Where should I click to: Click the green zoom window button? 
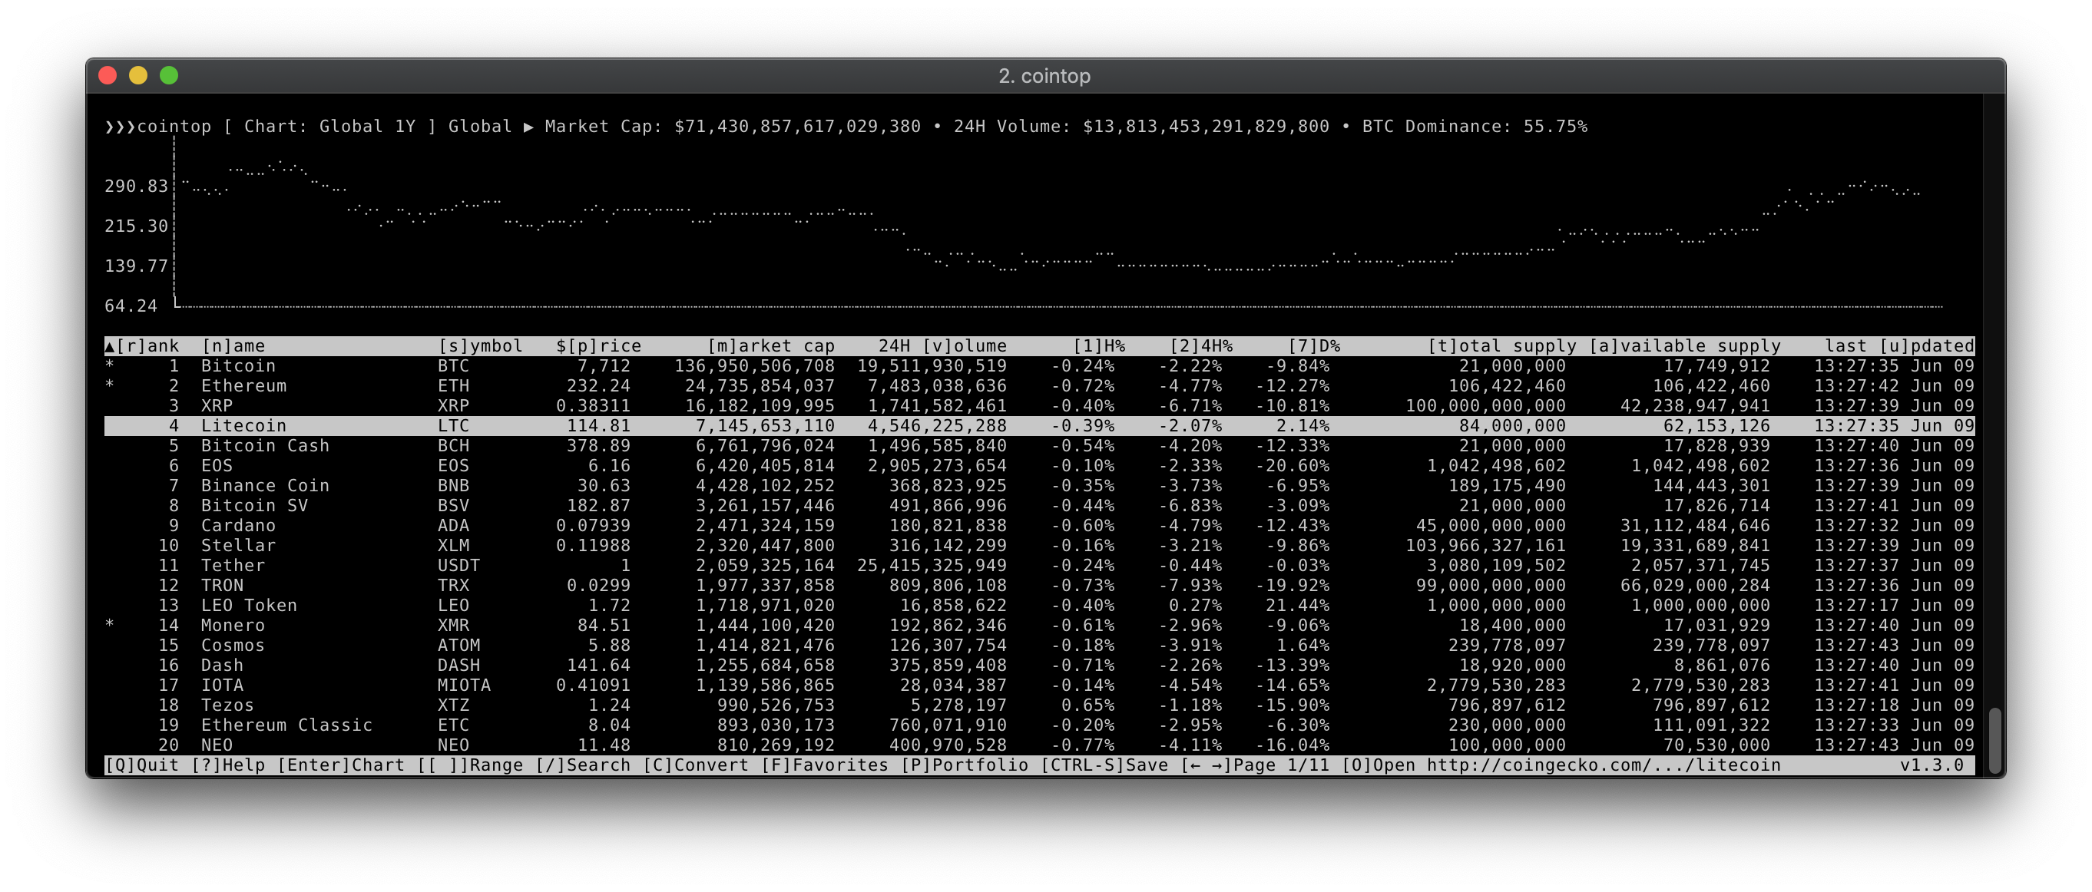pyautogui.click(x=169, y=75)
